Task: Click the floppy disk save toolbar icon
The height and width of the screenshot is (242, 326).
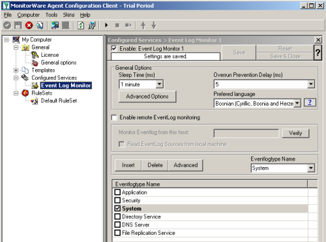Action: tap(18, 25)
